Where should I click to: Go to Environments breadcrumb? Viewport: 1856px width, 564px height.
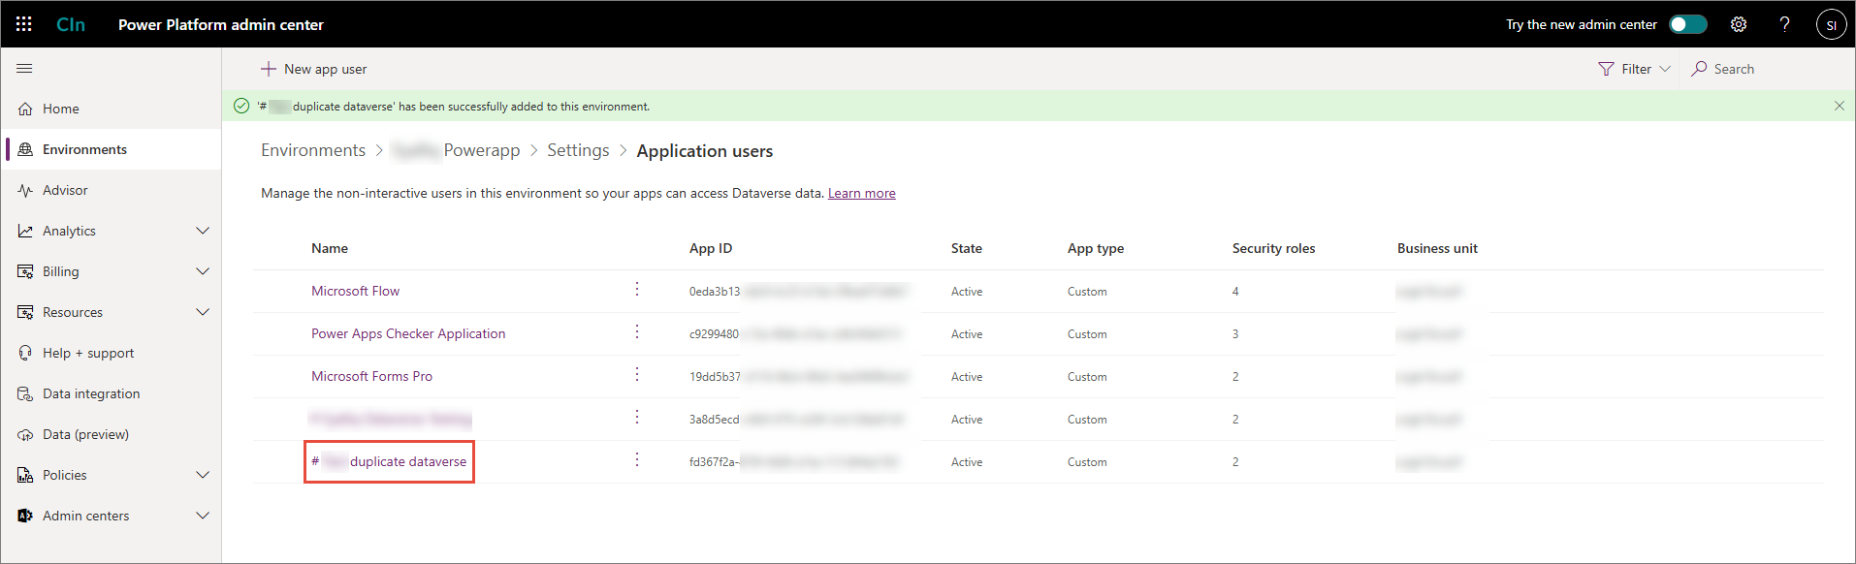313,150
